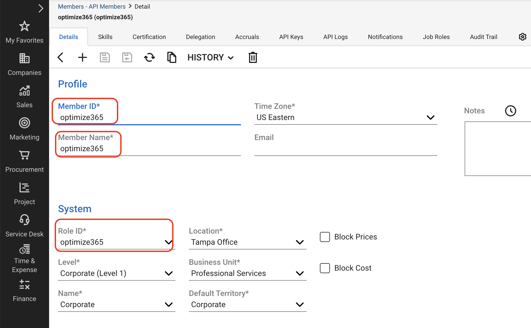Open the Companies module

point(25,65)
